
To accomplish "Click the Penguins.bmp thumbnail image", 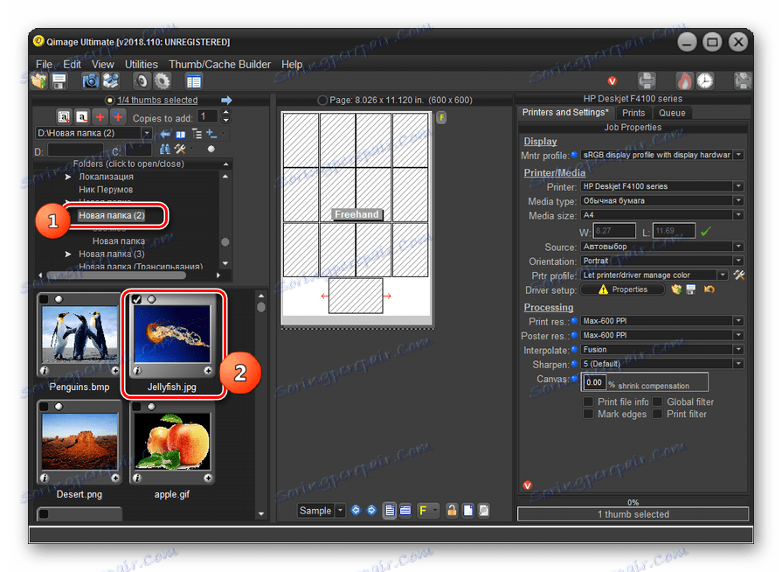I will [80, 334].
